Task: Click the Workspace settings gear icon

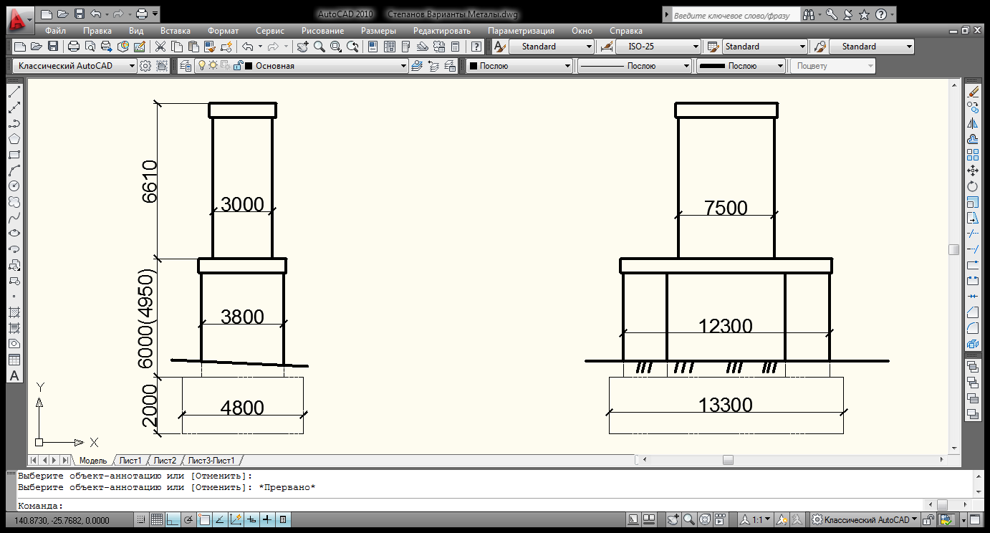Action: (x=145, y=66)
